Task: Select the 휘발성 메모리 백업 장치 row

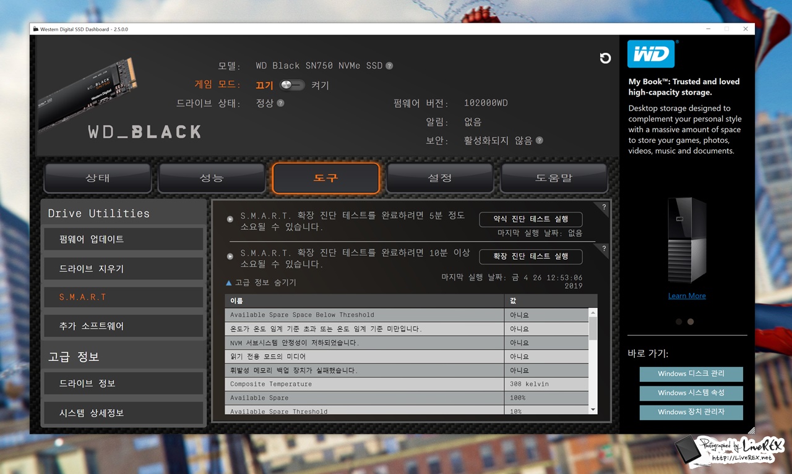Action: tap(407, 370)
